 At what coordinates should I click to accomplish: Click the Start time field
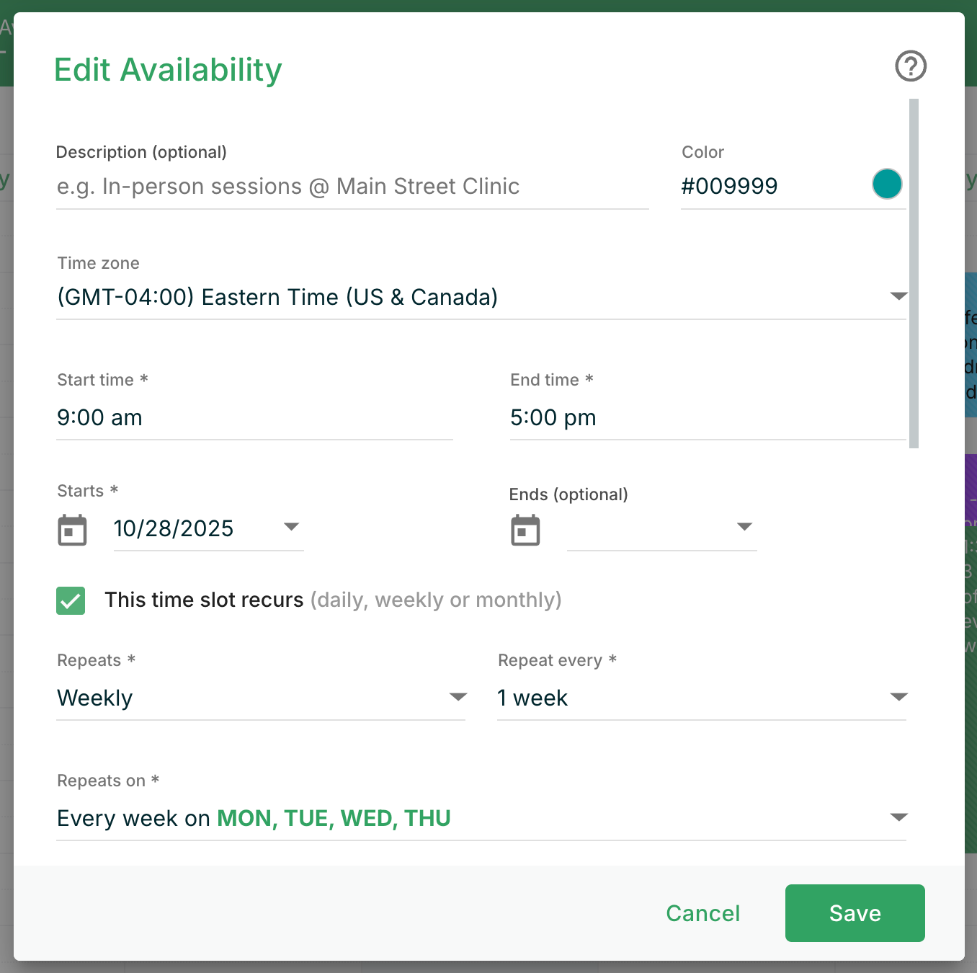[x=254, y=418]
